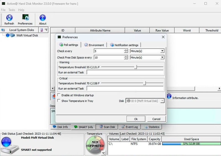Cancel the Preferences dialog
The height and width of the screenshot is (156, 221).
coord(156,119)
